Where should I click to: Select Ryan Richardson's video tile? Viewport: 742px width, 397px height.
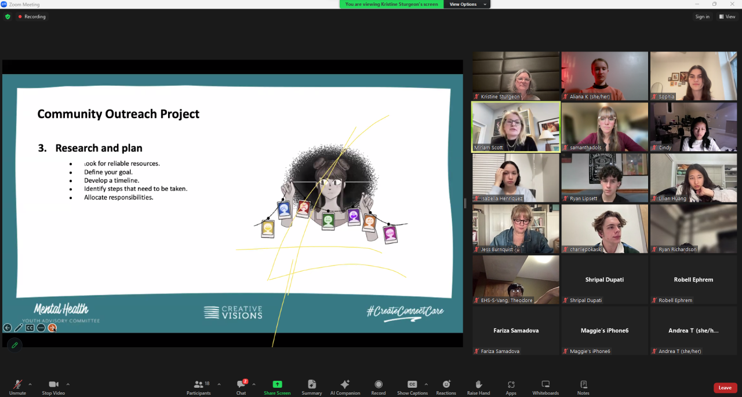tap(693, 229)
